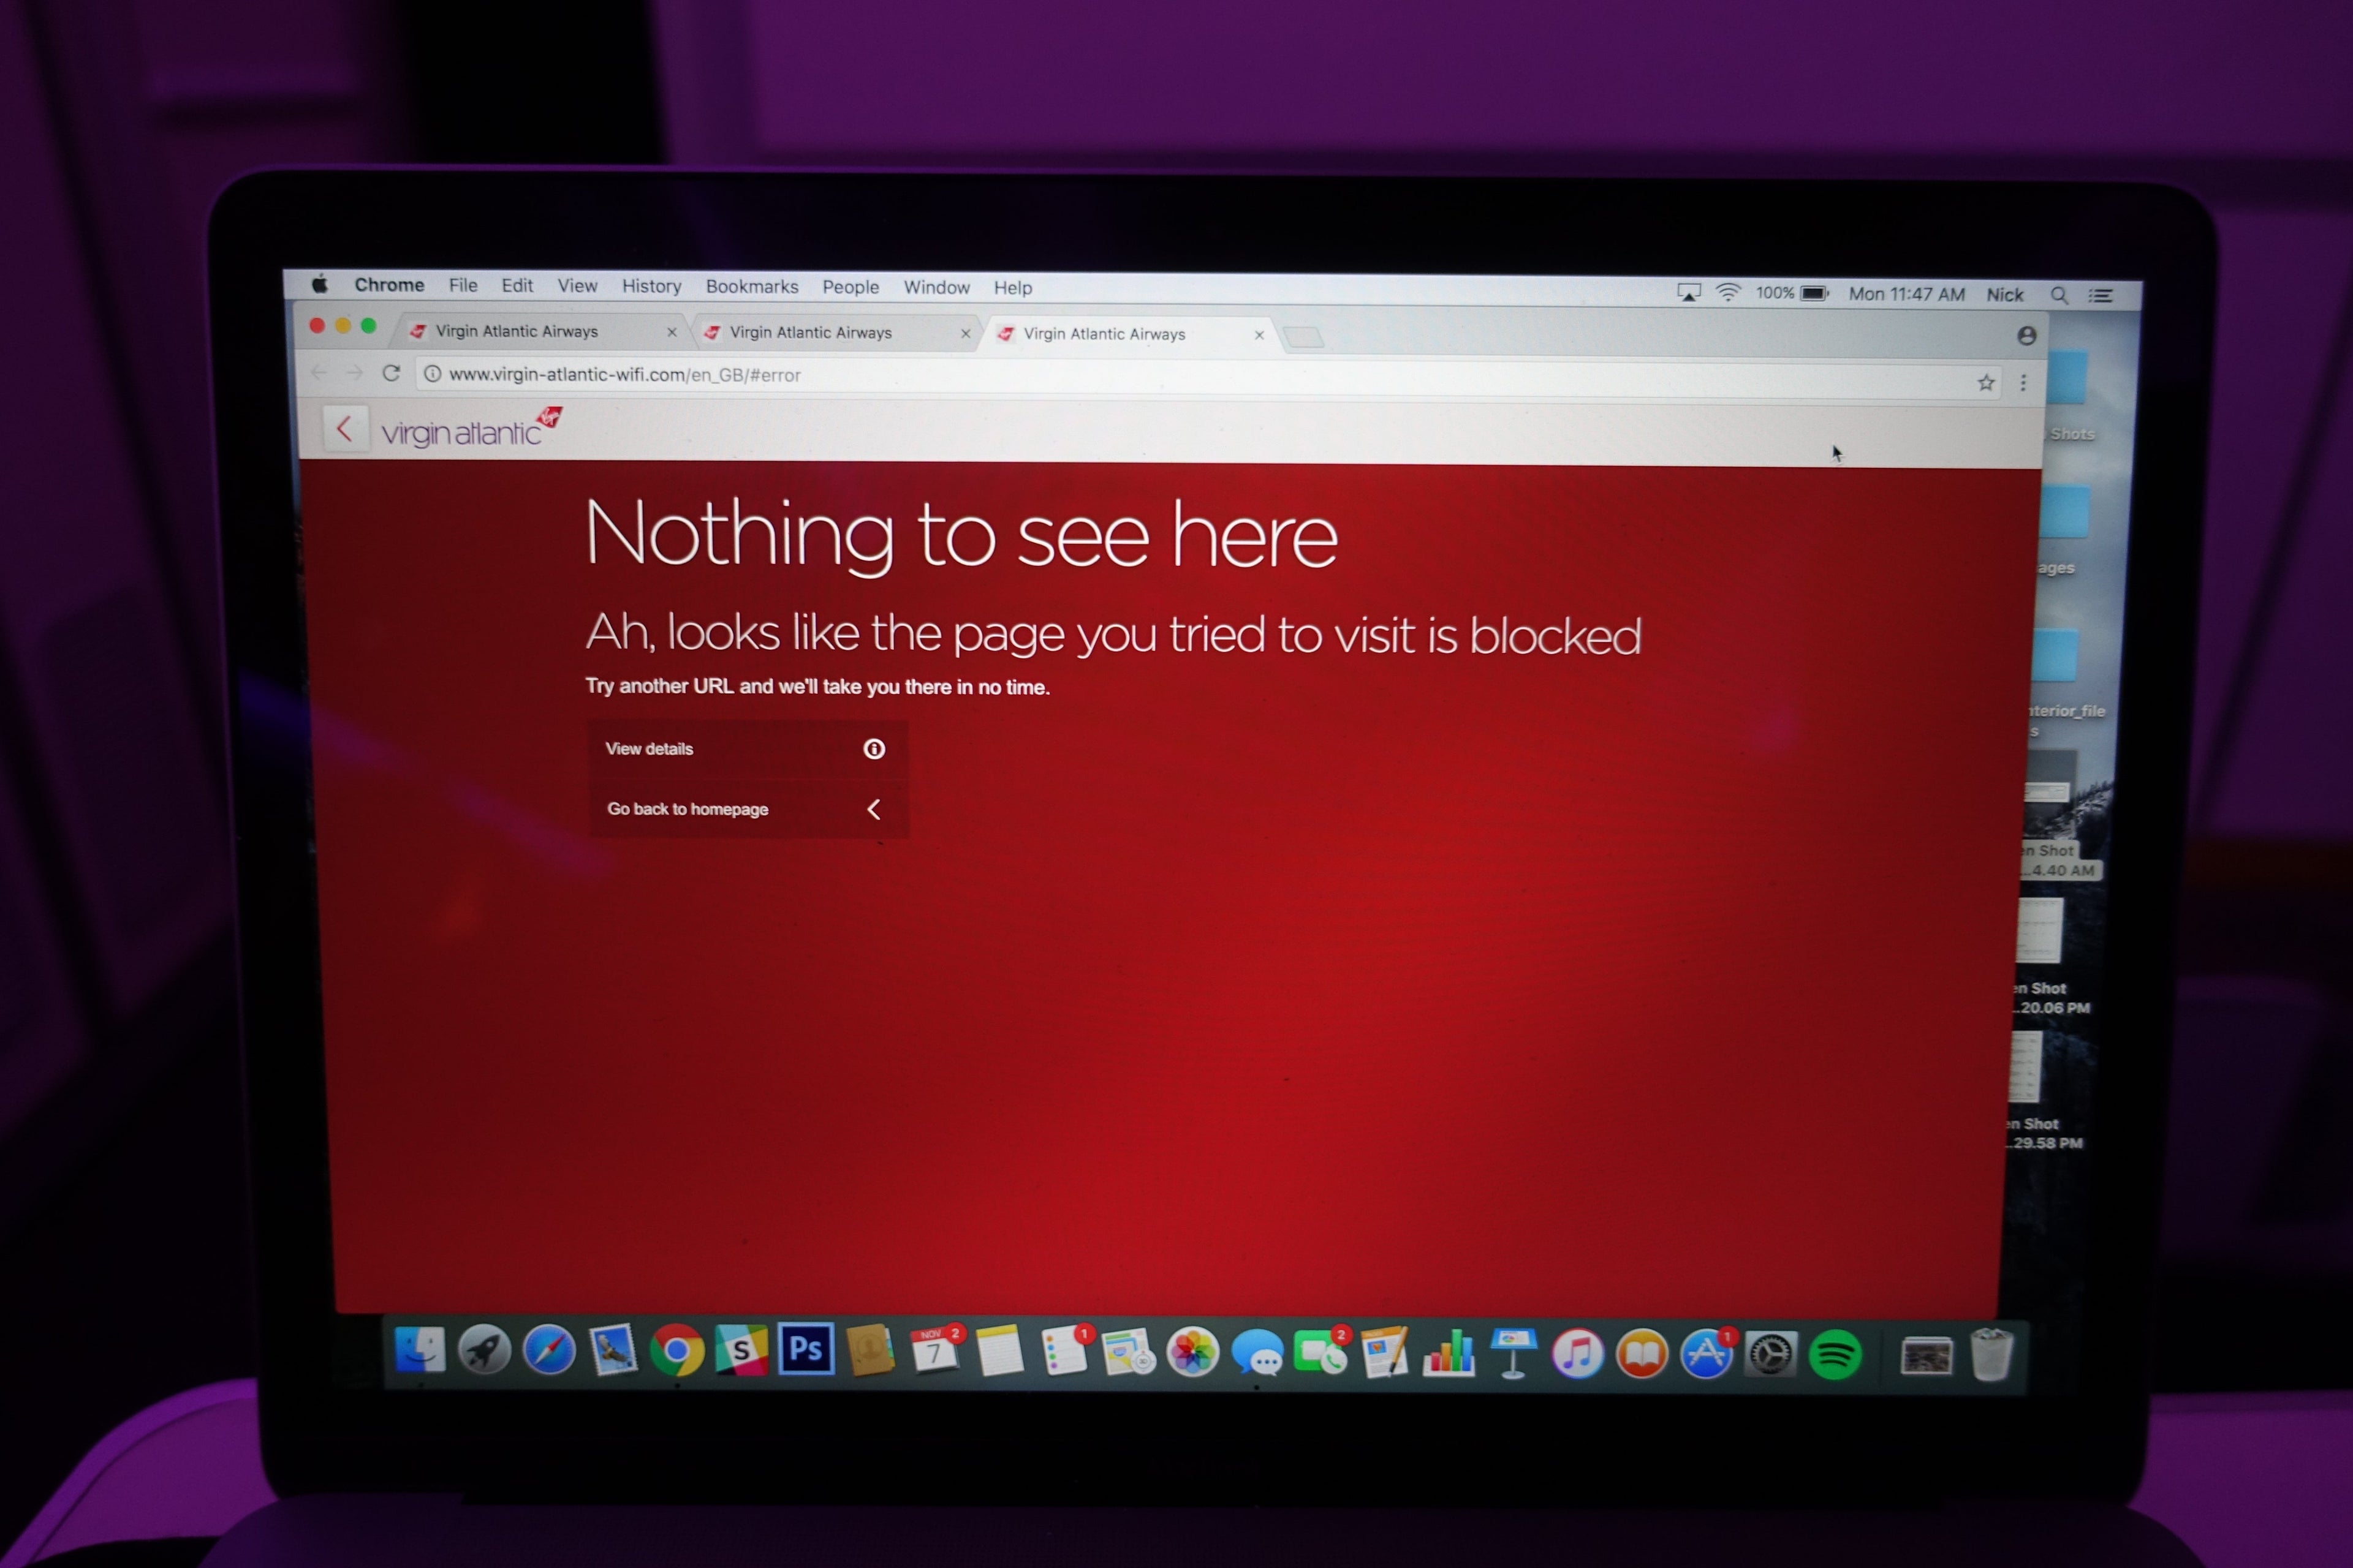
Task: Open the History menu
Action: pyautogui.click(x=651, y=286)
